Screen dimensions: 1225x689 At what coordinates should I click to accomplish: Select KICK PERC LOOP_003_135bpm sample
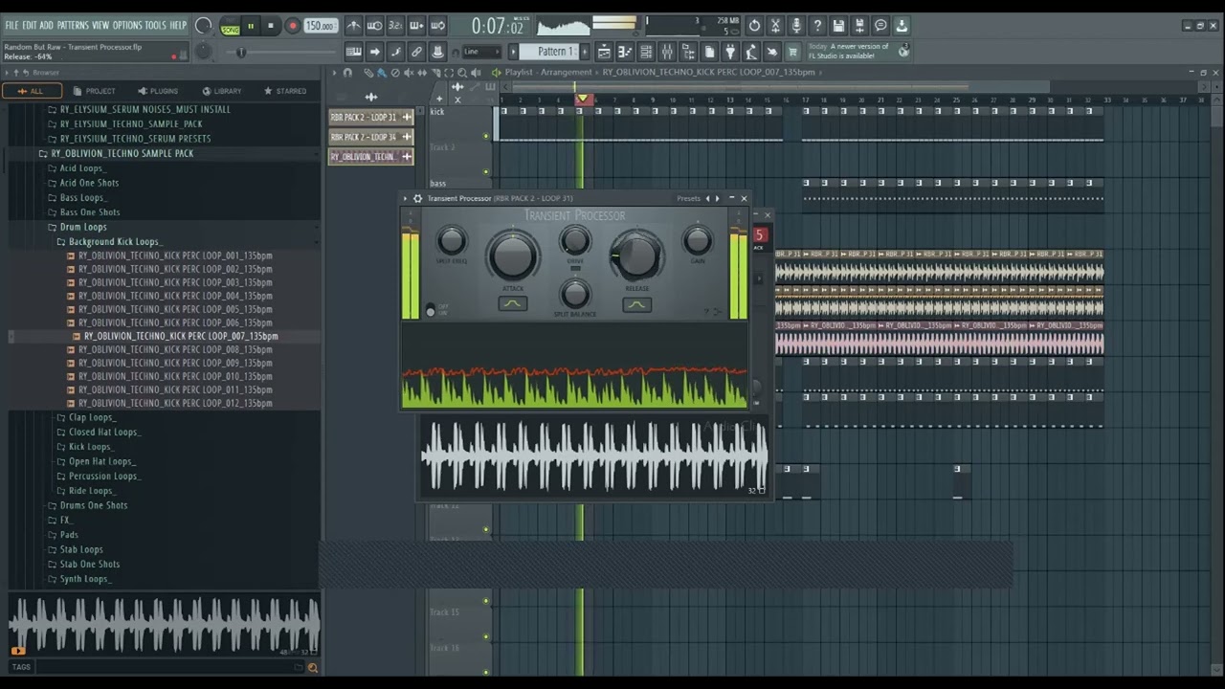coord(174,282)
